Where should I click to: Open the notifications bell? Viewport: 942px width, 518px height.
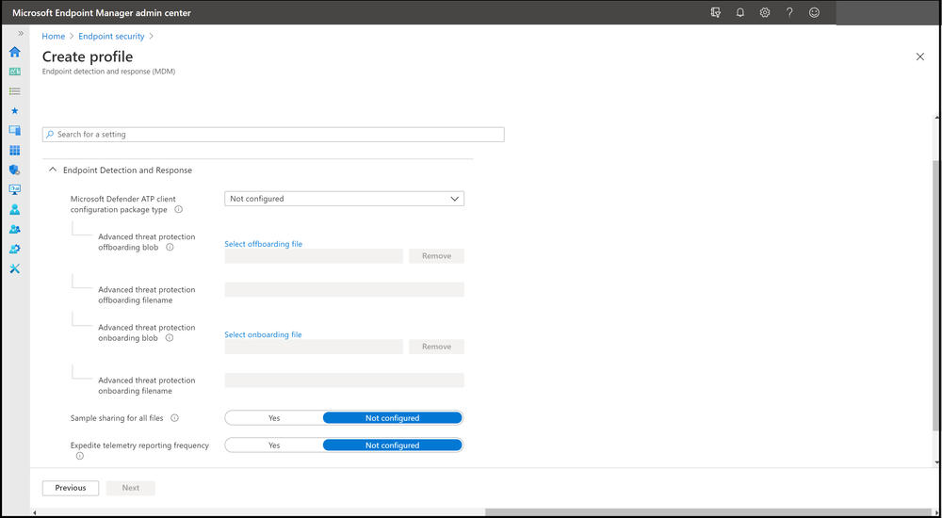point(740,12)
